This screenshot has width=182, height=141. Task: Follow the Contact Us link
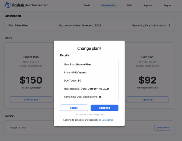coord(108,120)
